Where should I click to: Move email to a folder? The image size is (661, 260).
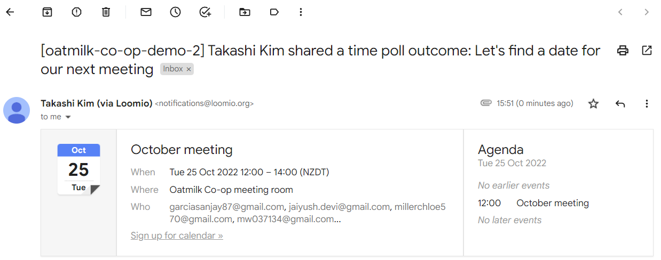(x=245, y=12)
